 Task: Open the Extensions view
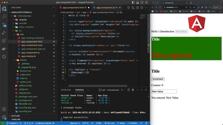click(x=4, y=41)
